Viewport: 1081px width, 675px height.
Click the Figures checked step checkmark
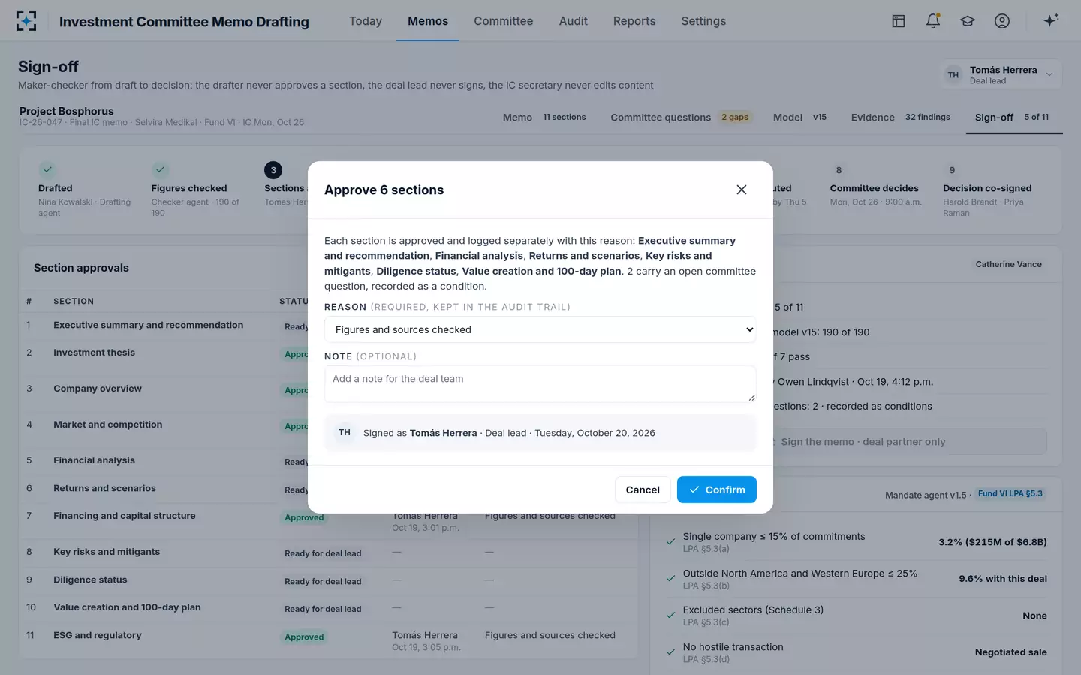[x=160, y=169]
